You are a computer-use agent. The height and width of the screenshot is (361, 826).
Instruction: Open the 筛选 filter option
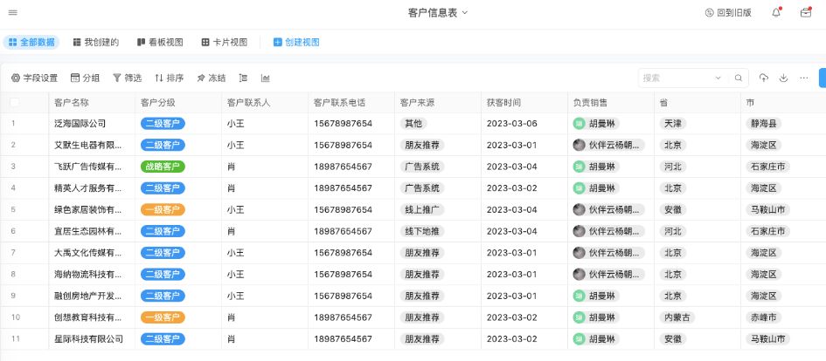(x=127, y=78)
